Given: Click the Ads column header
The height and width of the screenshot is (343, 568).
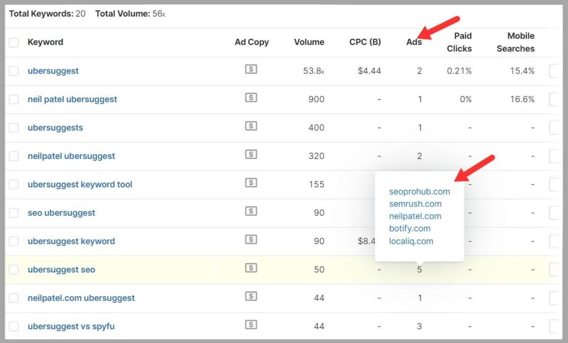Looking at the screenshot, I should pos(414,42).
